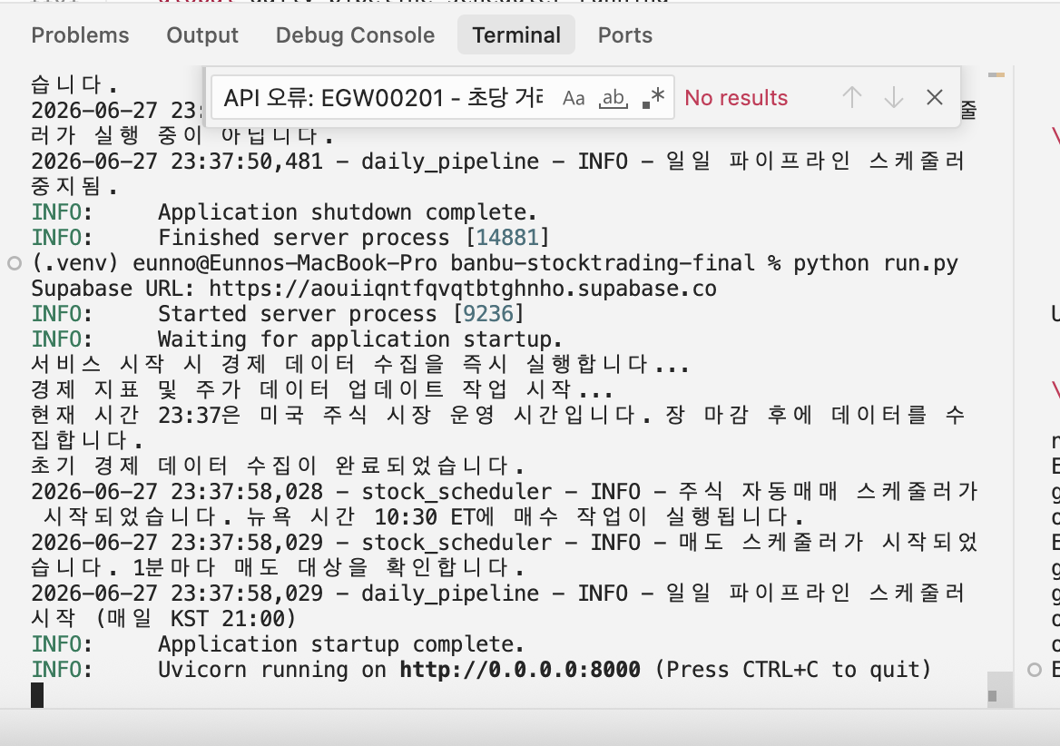Click the terminal cursor block on the last line

point(37,695)
